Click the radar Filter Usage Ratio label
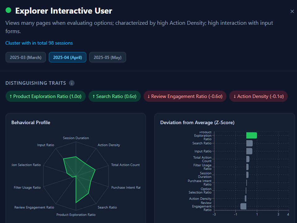Viewport: 297px width, 223px height. pos(27,188)
